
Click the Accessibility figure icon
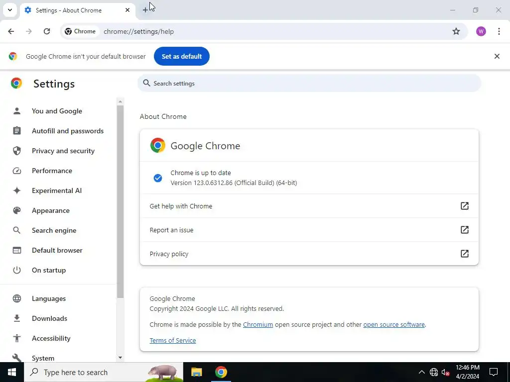[17, 338]
